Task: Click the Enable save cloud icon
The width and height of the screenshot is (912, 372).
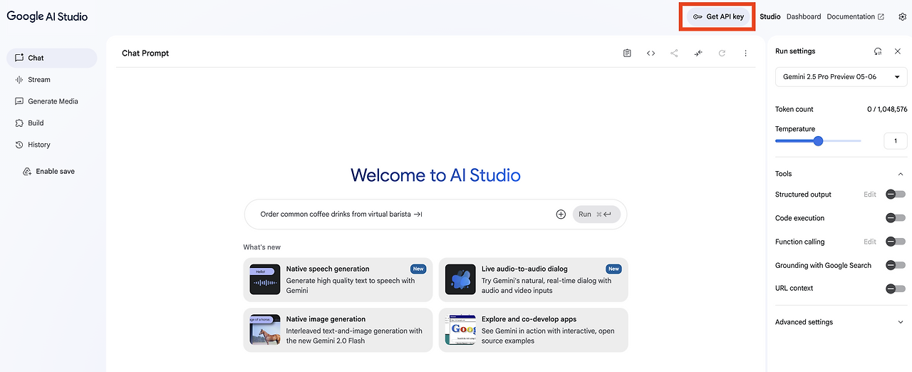Action: coord(27,171)
